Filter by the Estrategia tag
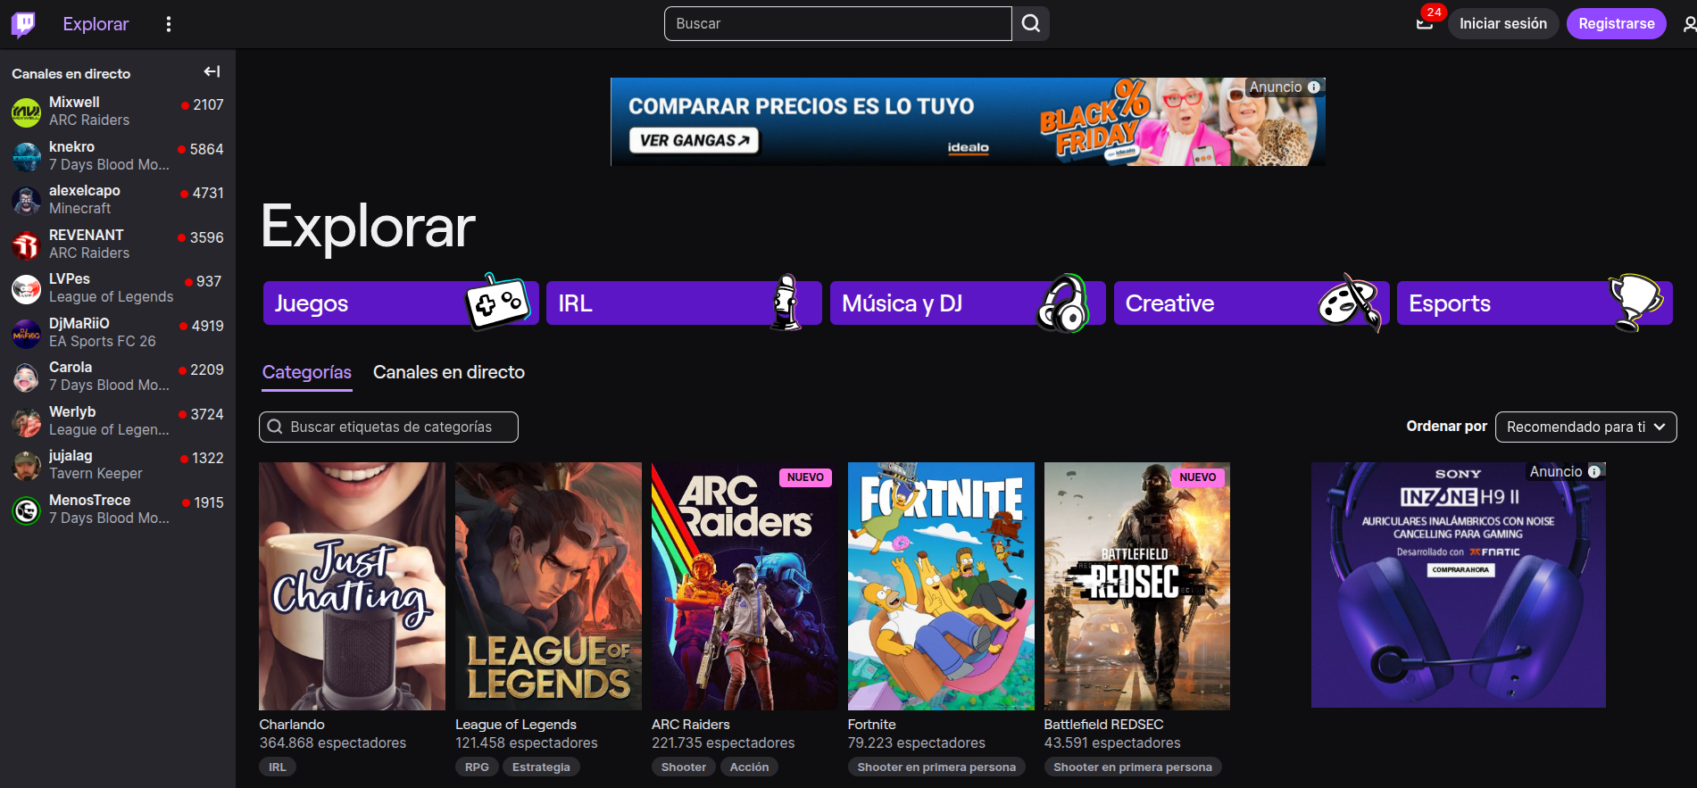Viewport: 1697px width, 788px height. coord(541,767)
